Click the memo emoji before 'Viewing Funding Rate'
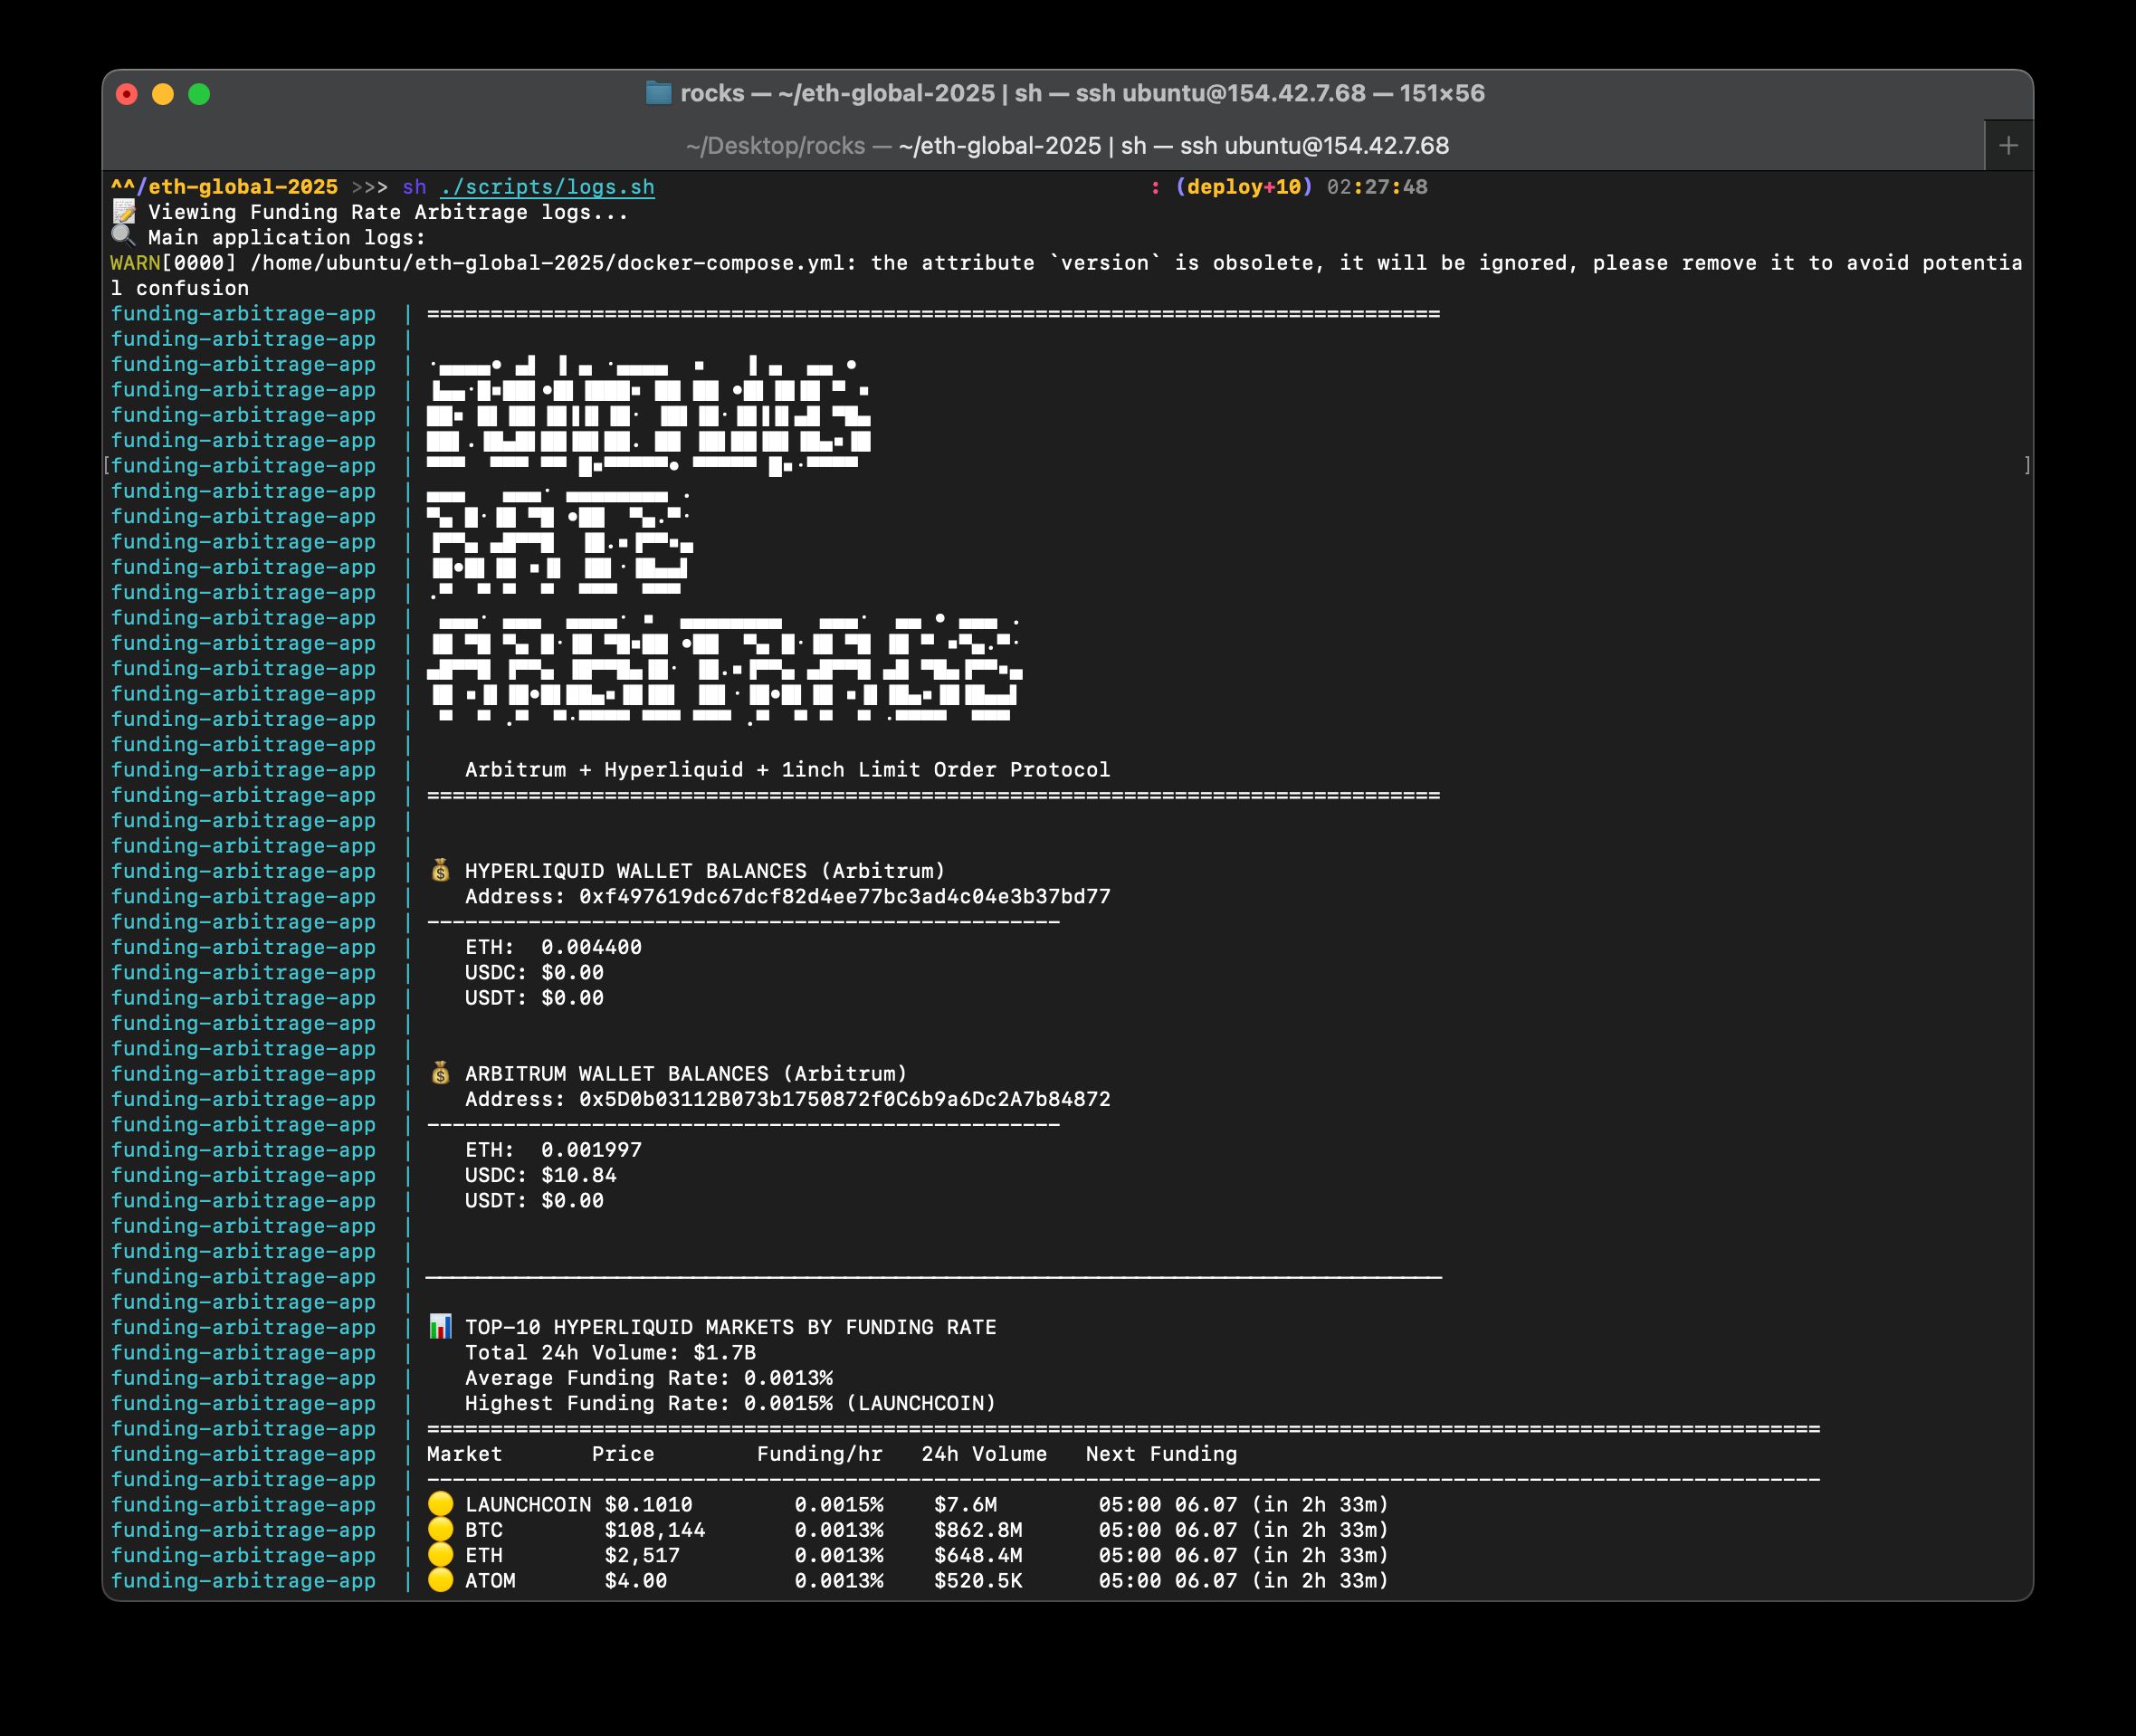2136x1736 pixels. 123,212
